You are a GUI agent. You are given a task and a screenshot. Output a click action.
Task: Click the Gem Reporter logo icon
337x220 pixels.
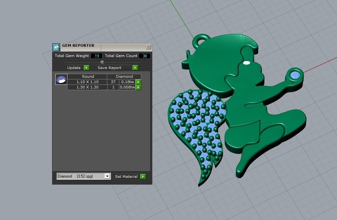coord(56,47)
